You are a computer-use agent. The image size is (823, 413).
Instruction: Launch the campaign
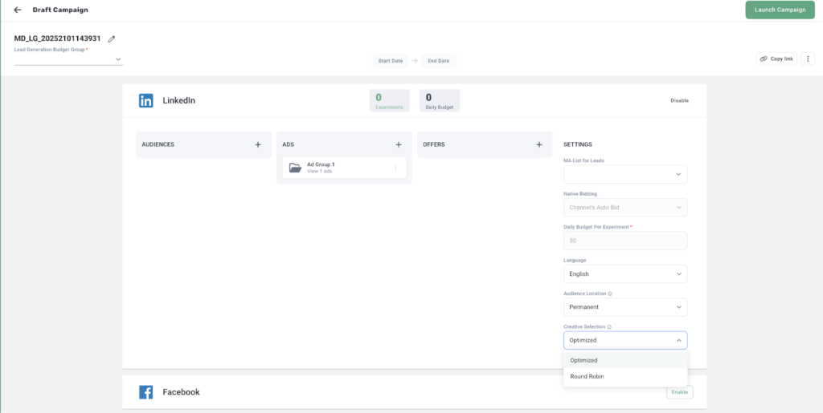780,10
